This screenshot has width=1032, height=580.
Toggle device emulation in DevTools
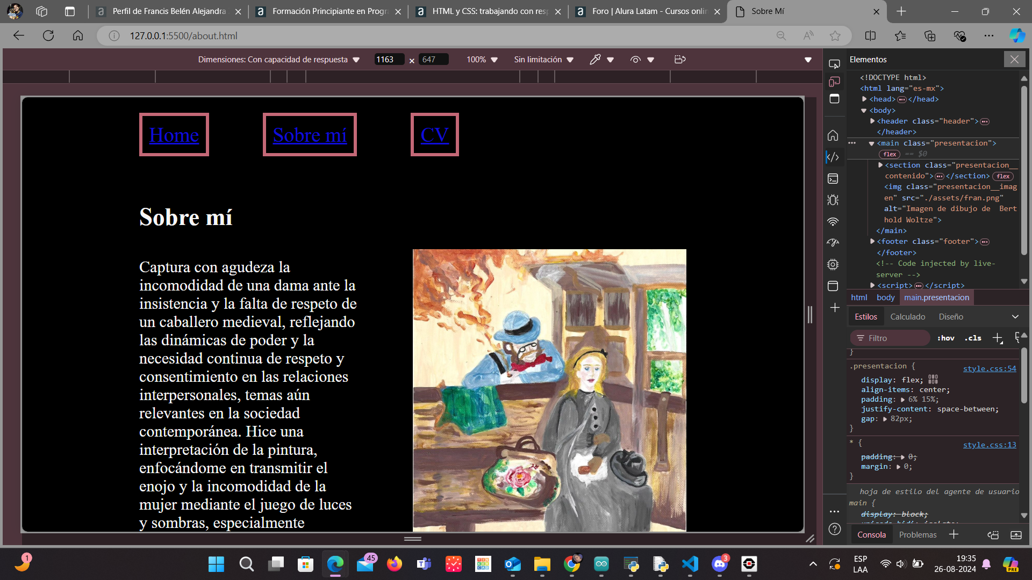pyautogui.click(x=834, y=82)
